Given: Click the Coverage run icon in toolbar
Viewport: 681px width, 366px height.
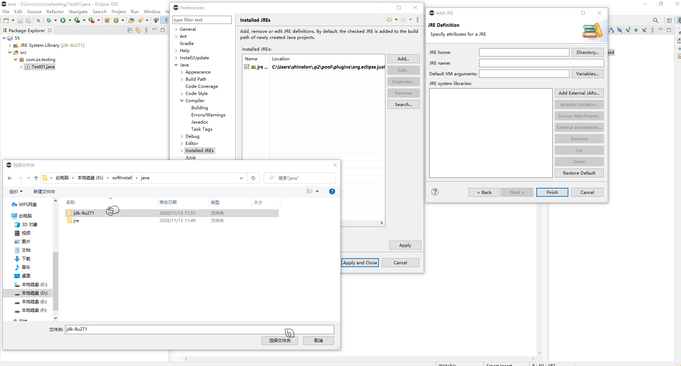Looking at the screenshot, I should click(x=77, y=20).
